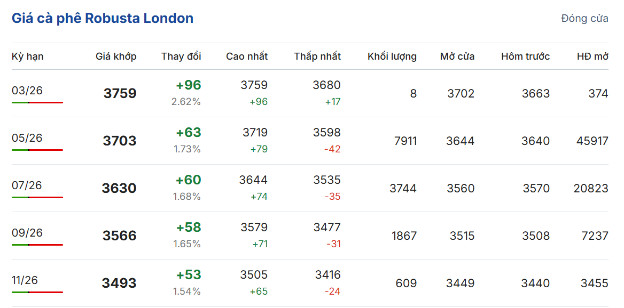Click the range bar under 03/26
Image resolution: width=624 pixels, height=308 pixels.
click(x=37, y=102)
